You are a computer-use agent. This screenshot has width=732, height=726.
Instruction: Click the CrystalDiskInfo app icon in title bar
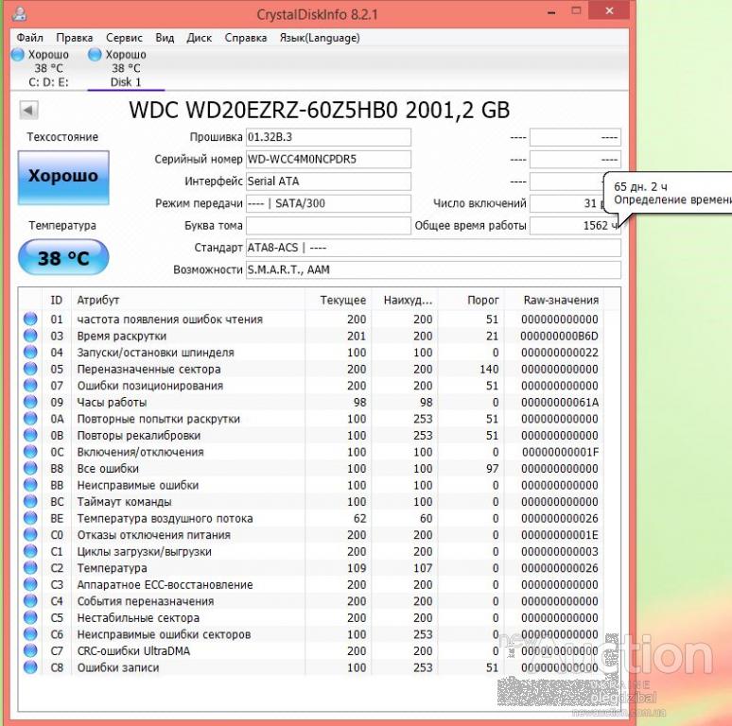click(19, 13)
